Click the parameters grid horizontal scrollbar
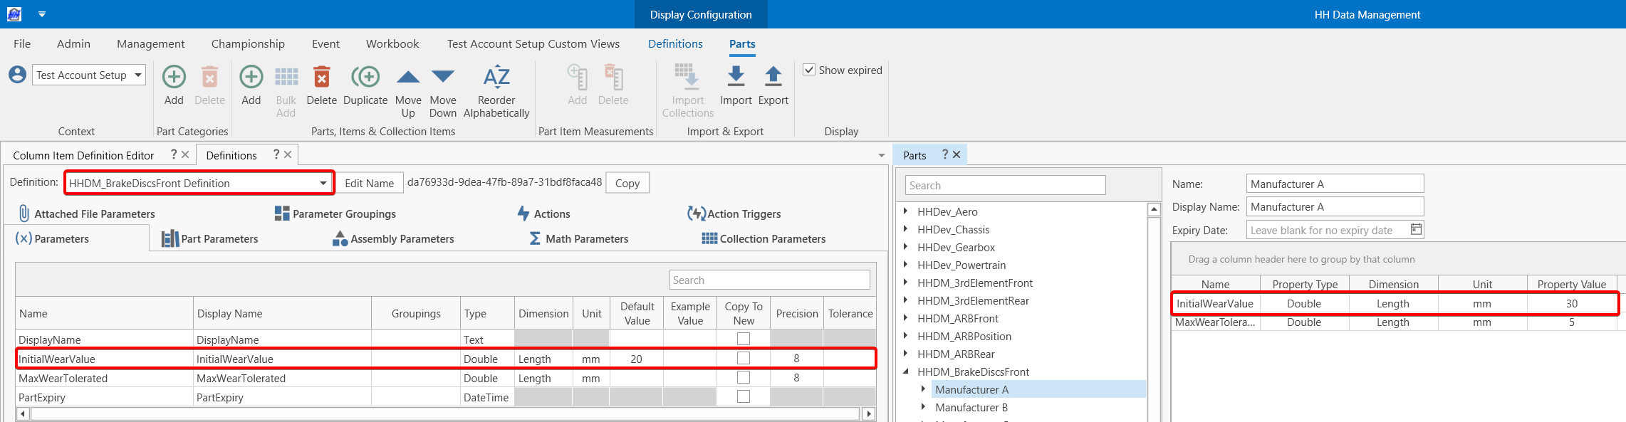1626x422 pixels. click(x=444, y=413)
